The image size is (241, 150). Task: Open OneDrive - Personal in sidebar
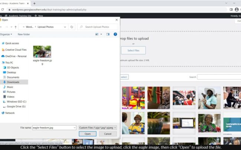point(14,56)
